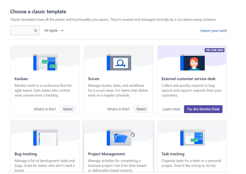Click the Try Jira Service Desk button

(x=203, y=109)
